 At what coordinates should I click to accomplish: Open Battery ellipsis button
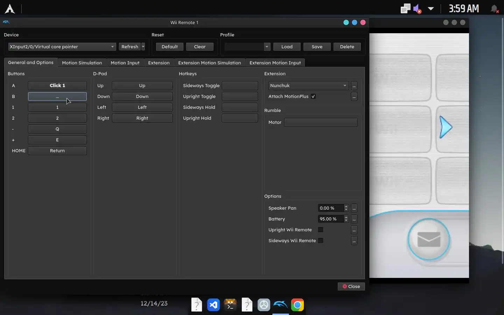[x=354, y=219]
